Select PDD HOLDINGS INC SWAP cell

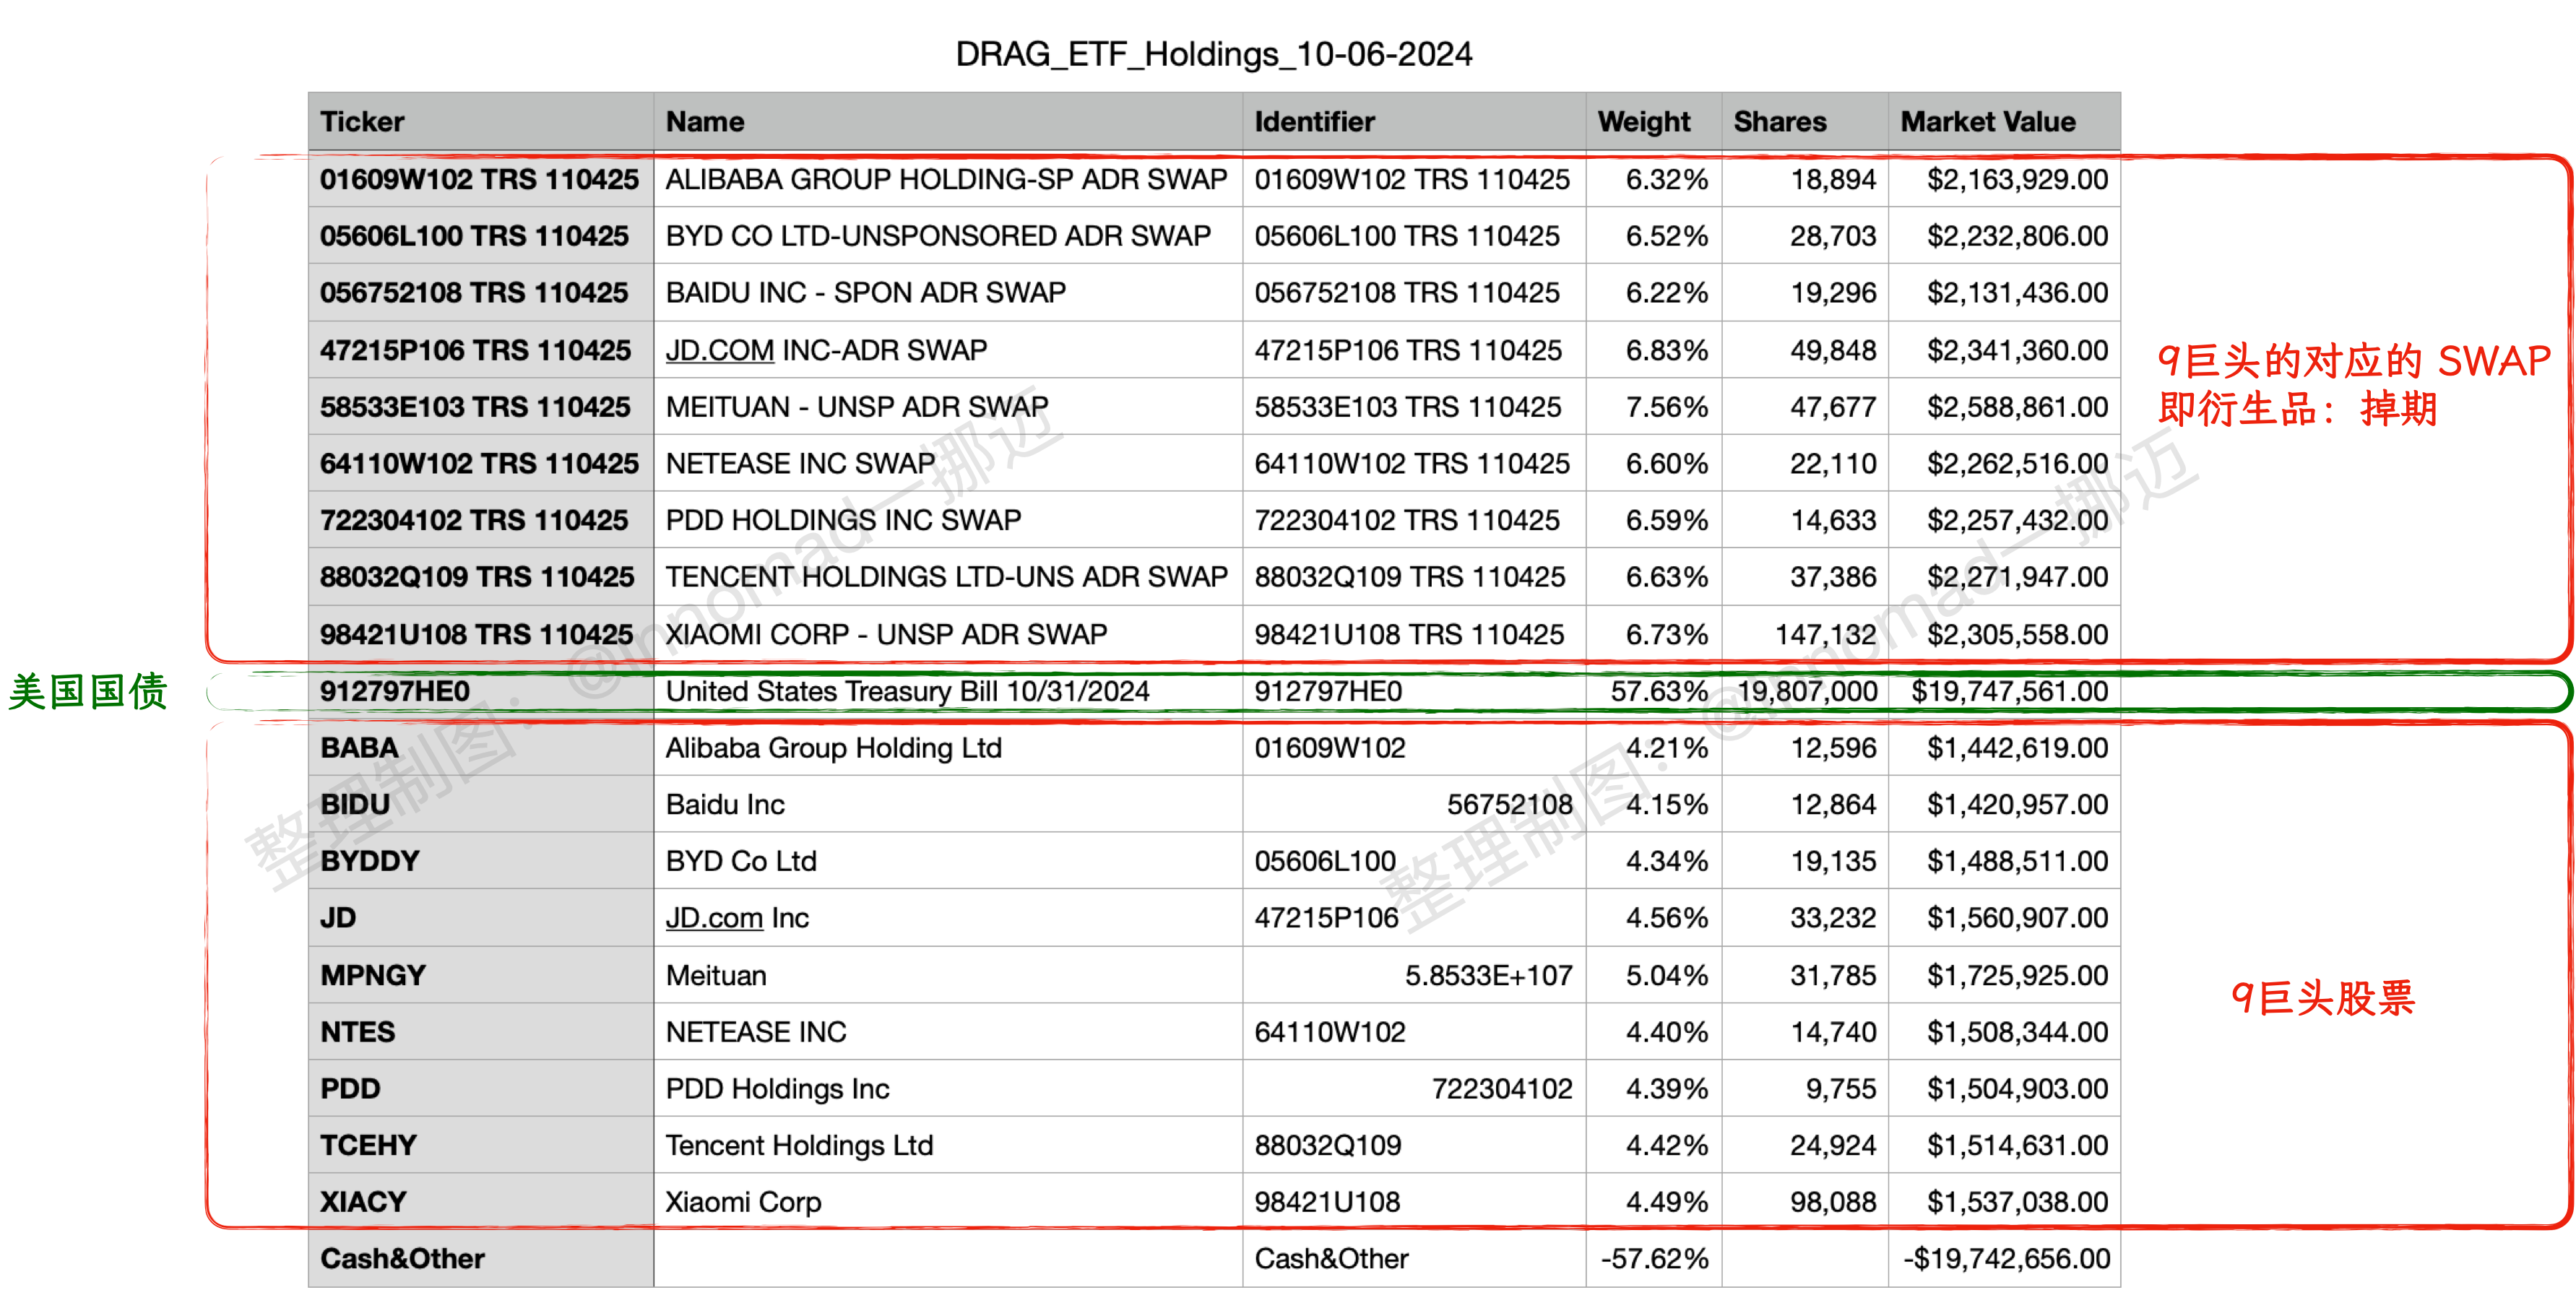tap(948, 520)
